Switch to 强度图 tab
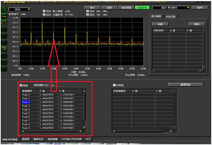 [x=26, y=139]
